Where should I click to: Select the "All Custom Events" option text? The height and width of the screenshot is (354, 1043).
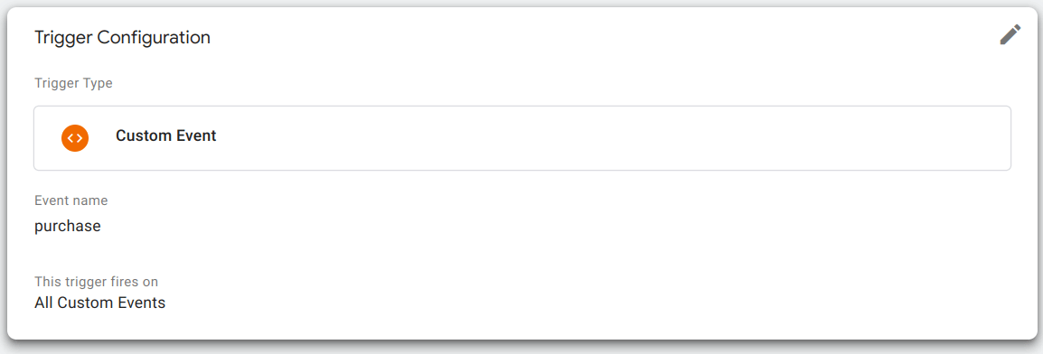point(99,303)
